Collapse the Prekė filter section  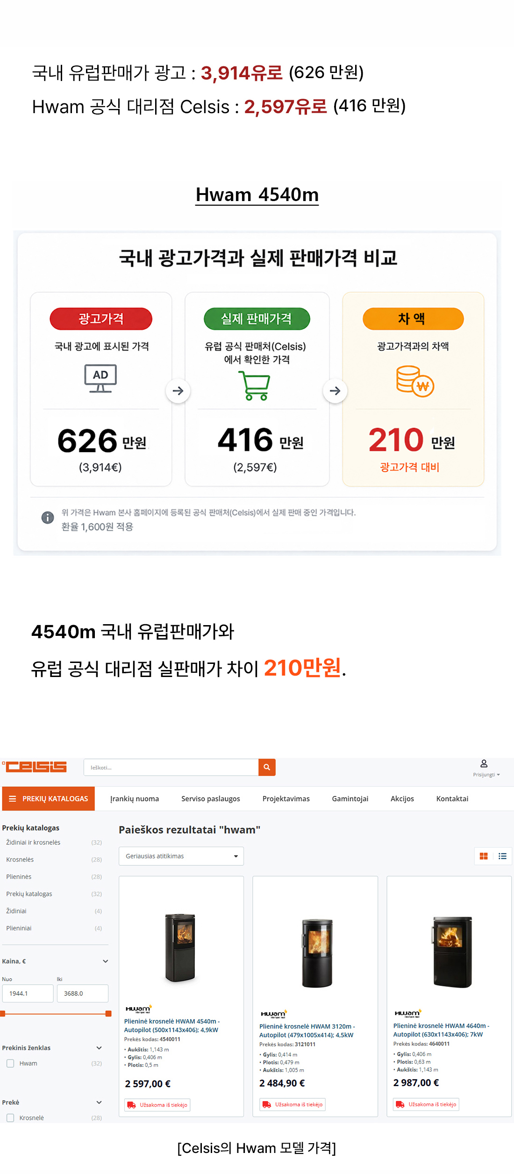pos(99,1102)
